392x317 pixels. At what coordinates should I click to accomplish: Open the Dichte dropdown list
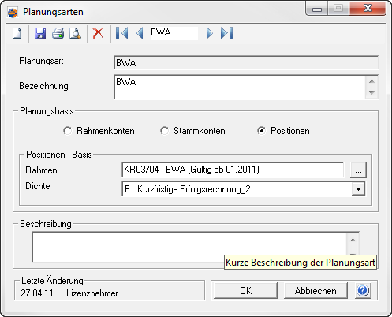(x=358, y=189)
